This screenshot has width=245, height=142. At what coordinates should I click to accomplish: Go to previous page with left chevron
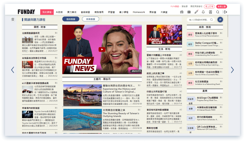[13, 70]
